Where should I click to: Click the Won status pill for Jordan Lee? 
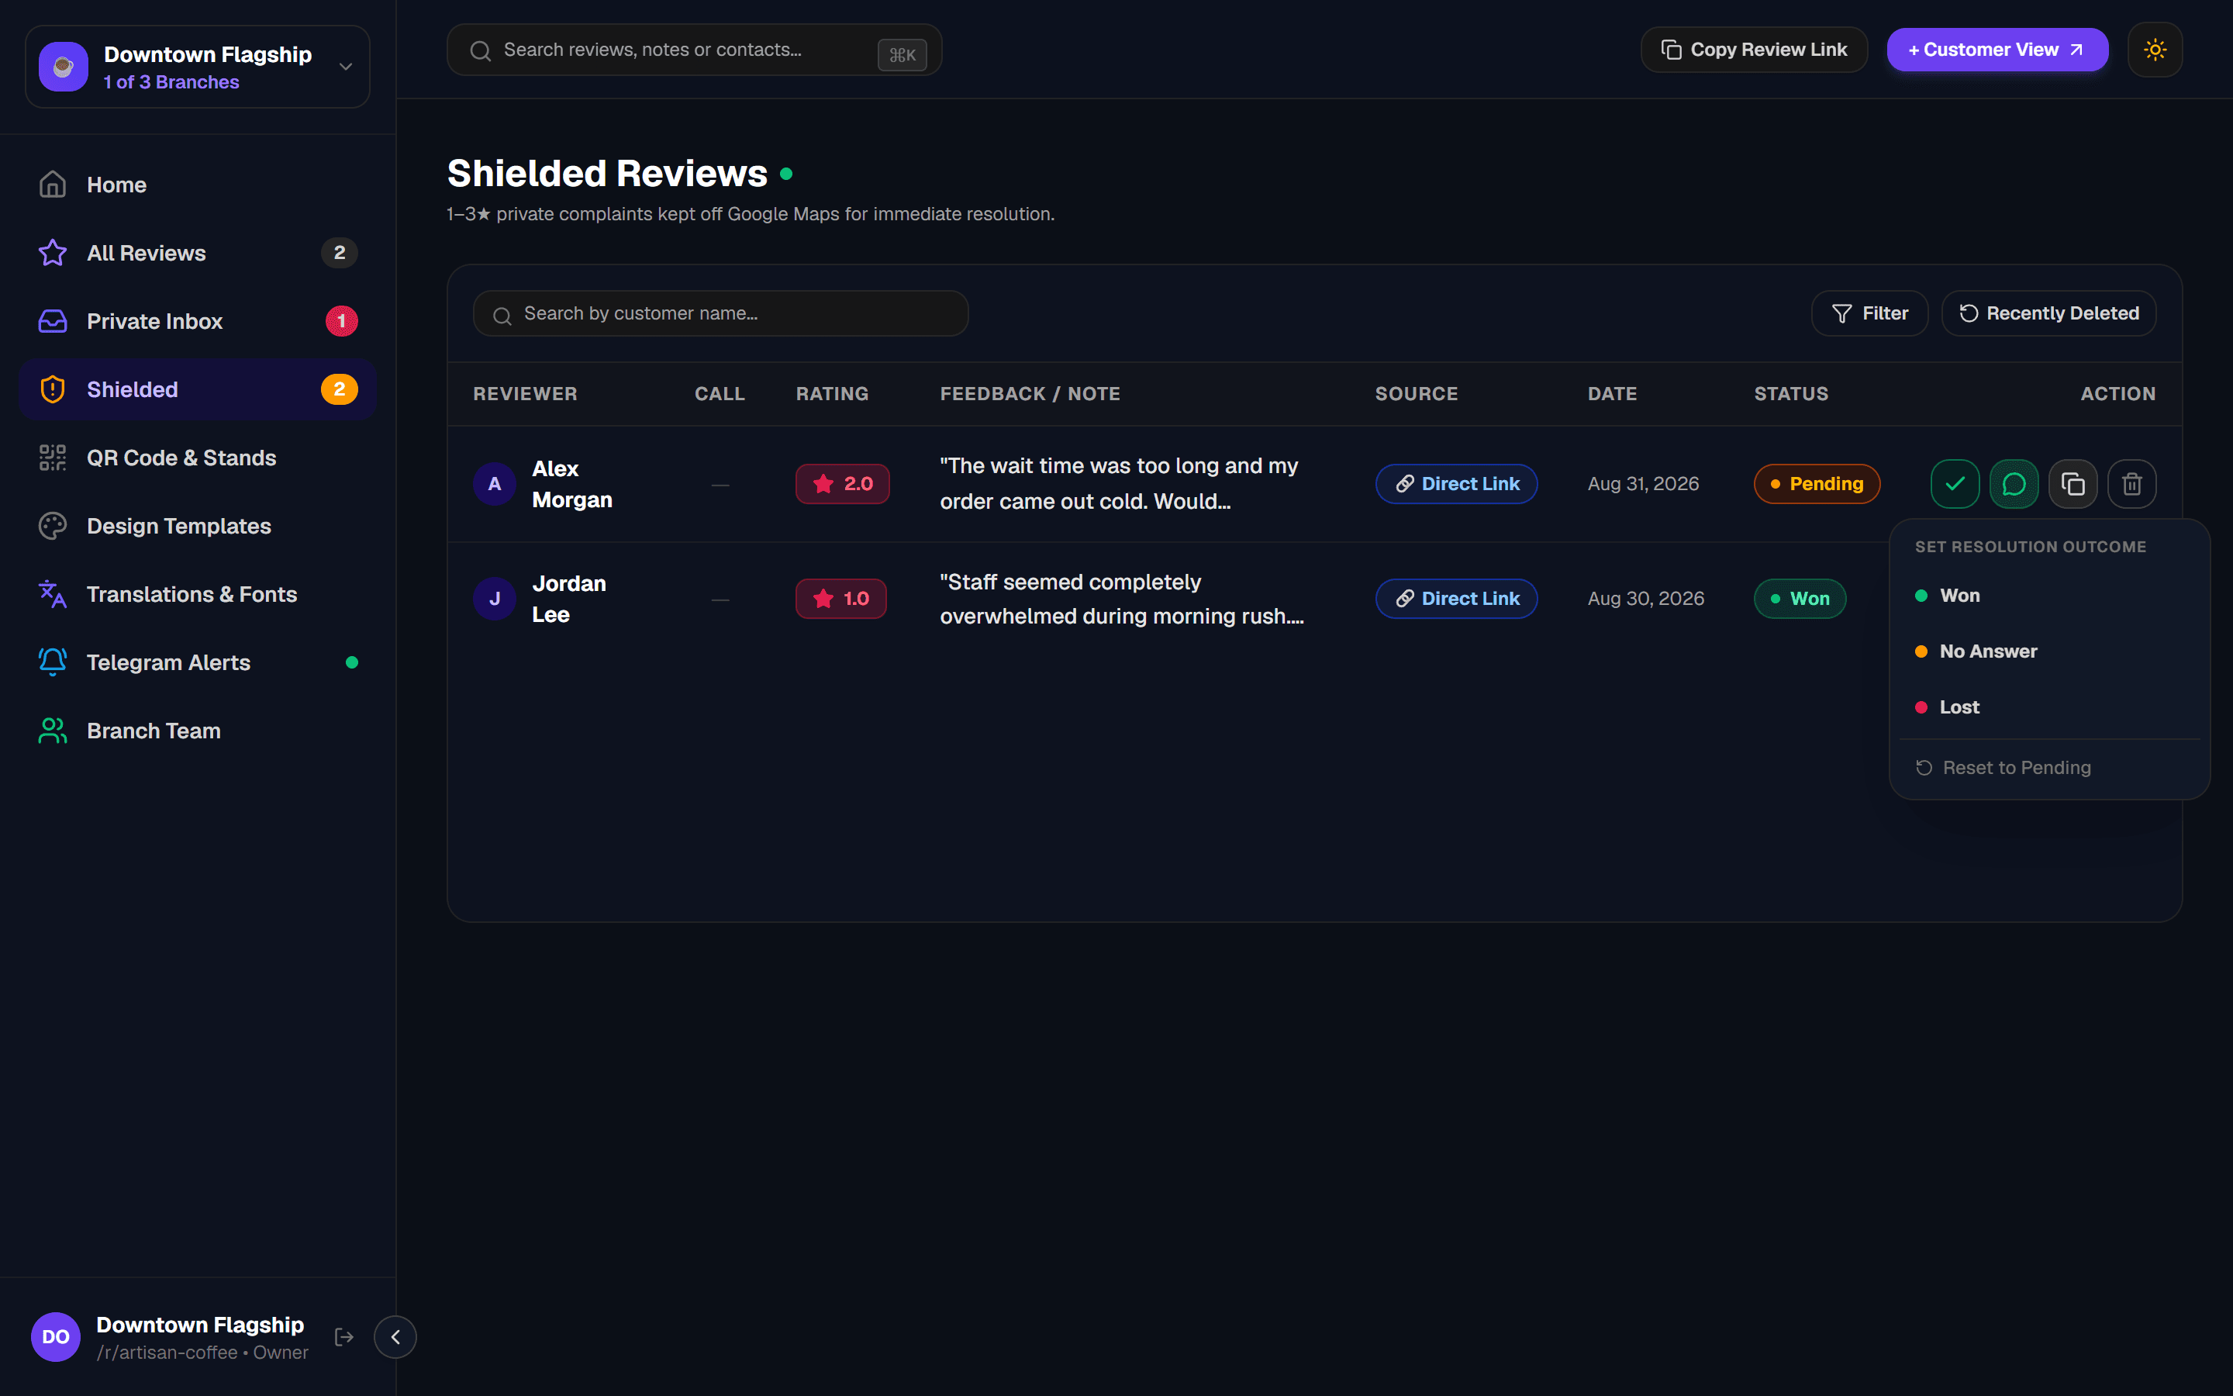pyautogui.click(x=1800, y=600)
